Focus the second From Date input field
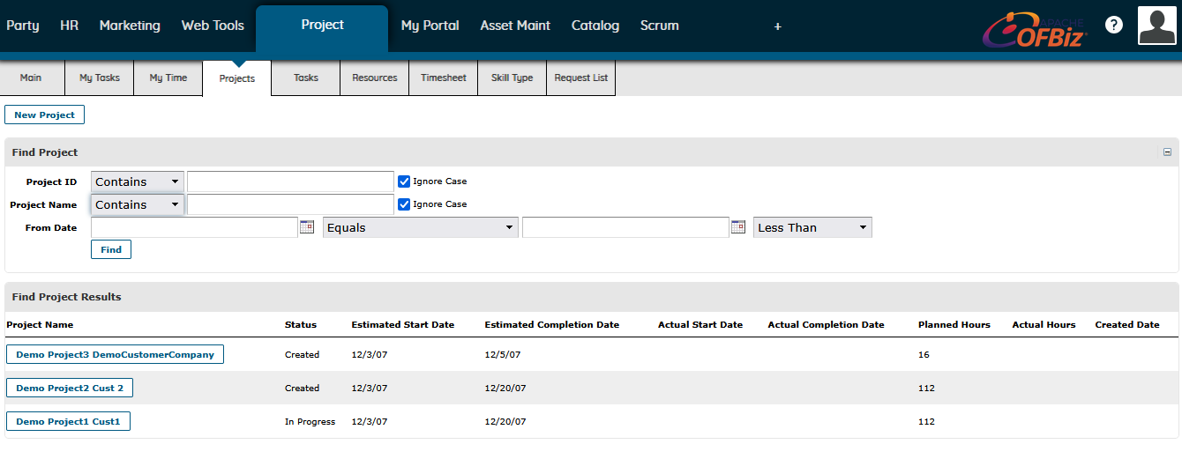1182x459 pixels. coord(625,227)
